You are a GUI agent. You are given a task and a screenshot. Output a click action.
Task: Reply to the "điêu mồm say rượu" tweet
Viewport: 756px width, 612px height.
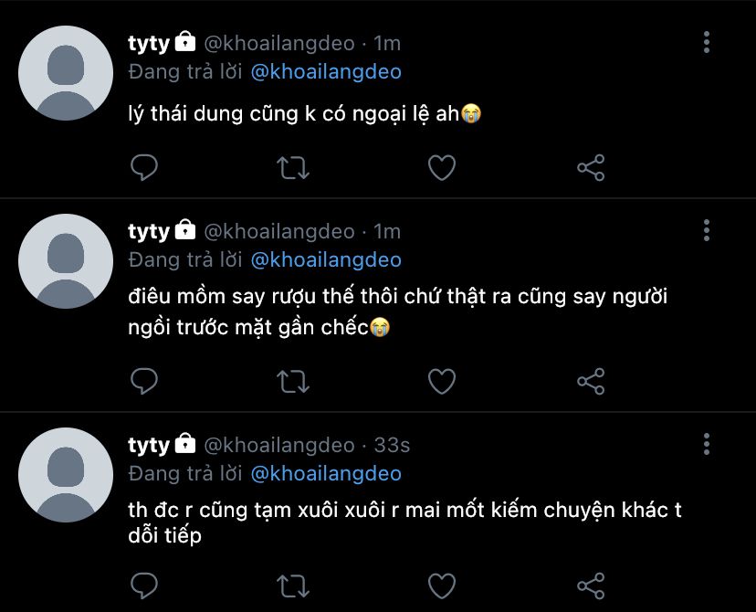click(144, 381)
